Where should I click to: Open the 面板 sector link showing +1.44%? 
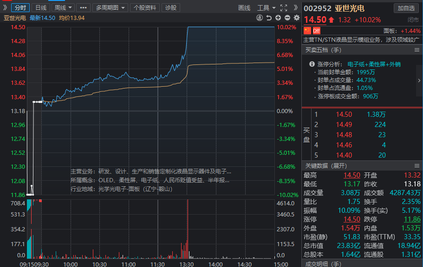[x=402, y=31]
